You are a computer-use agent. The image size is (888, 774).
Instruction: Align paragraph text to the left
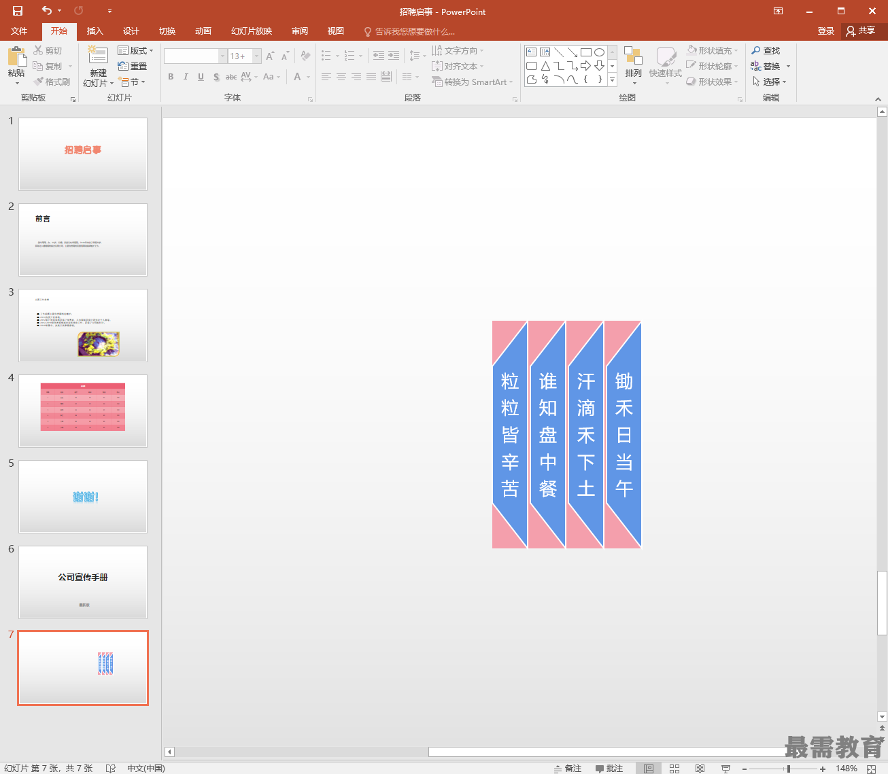pyautogui.click(x=326, y=77)
